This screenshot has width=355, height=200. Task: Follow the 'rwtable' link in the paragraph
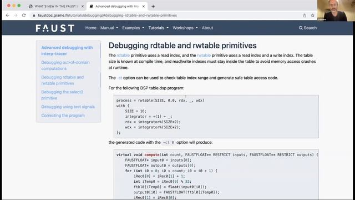click(x=204, y=56)
